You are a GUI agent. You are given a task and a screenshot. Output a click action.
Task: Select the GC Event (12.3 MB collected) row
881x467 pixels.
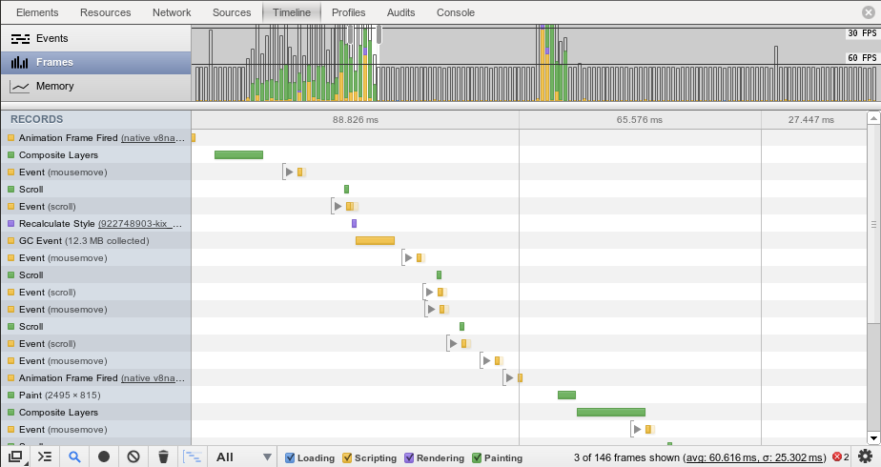[95, 241]
